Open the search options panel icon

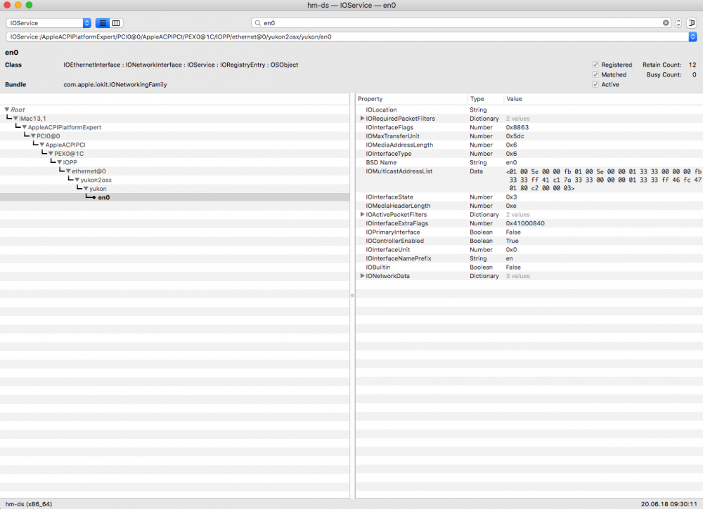click(x=691, y=23)
